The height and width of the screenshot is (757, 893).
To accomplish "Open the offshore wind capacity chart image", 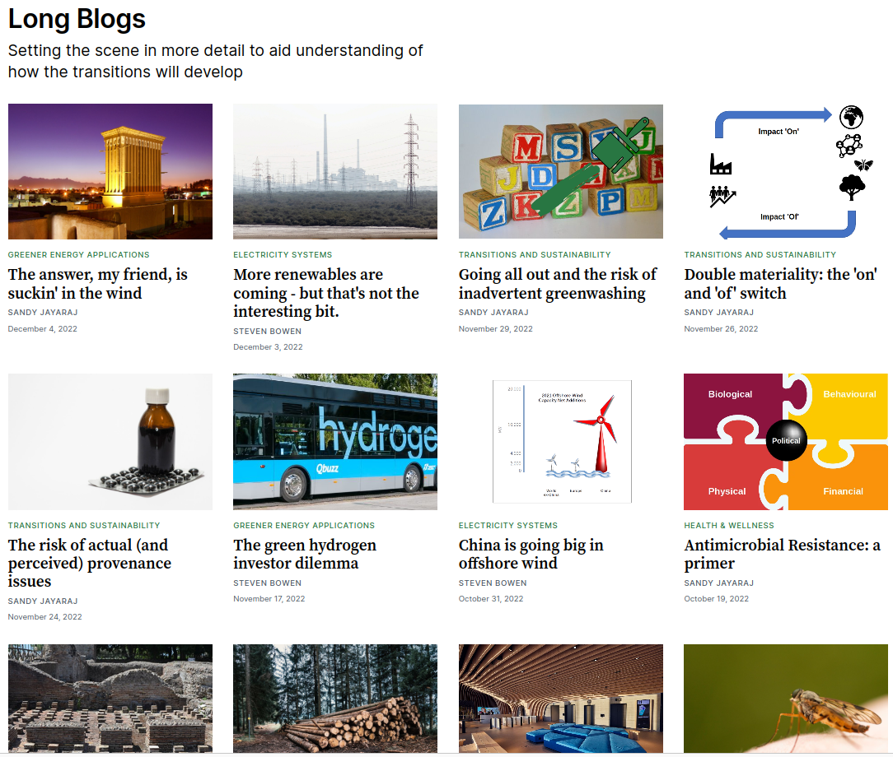I will point(560,442).
